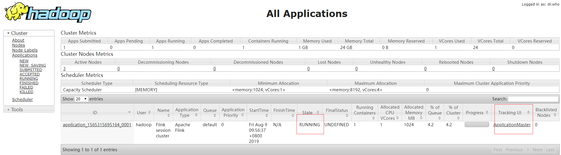The image size is (561, 155).
Task: Open Rebooted Nodes count link
Action: 425,69
